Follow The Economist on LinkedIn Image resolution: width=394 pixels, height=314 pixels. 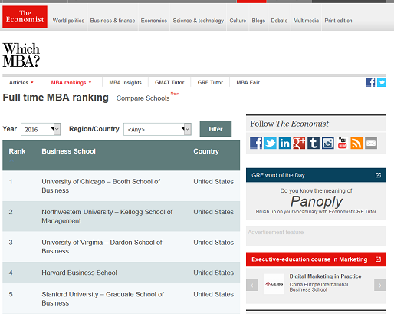tap(284, 143)
